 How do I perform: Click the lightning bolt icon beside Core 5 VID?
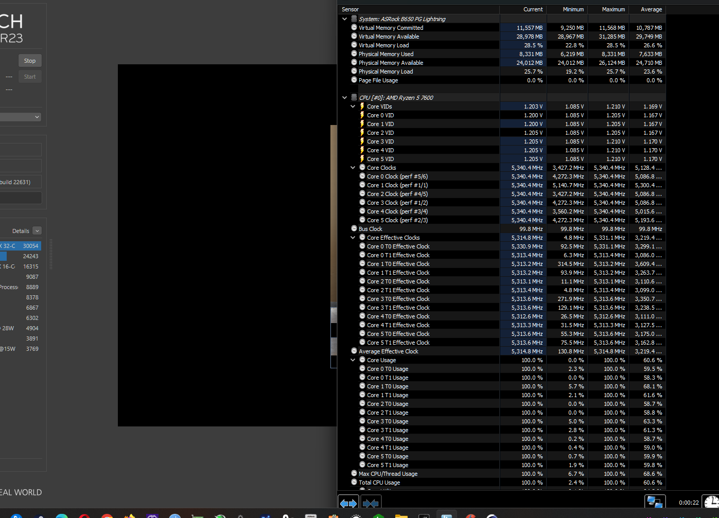point(362,159)
